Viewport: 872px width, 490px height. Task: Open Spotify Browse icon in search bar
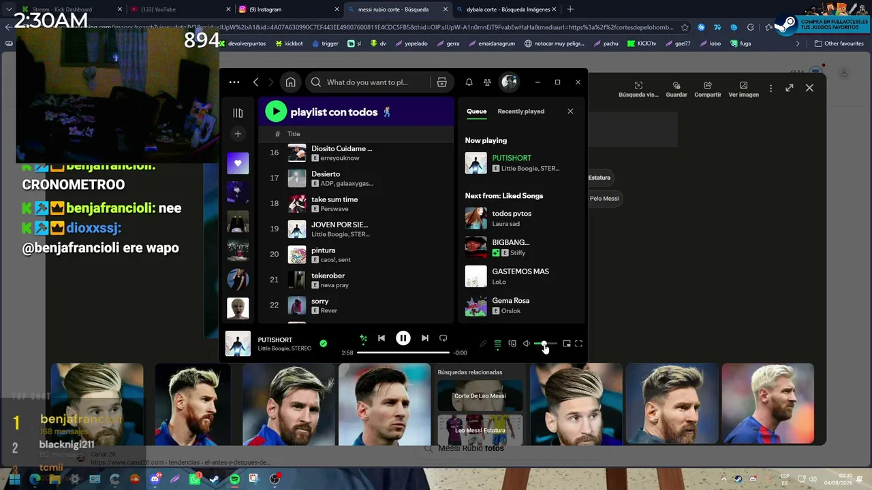click(x=441, y=82)
